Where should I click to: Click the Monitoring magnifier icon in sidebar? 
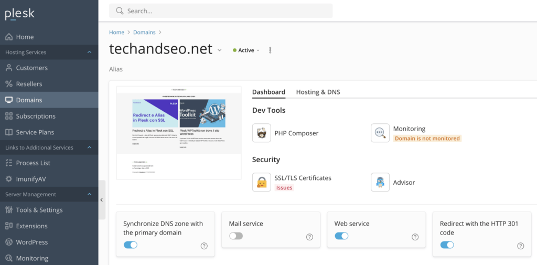(x=9, y=258)
